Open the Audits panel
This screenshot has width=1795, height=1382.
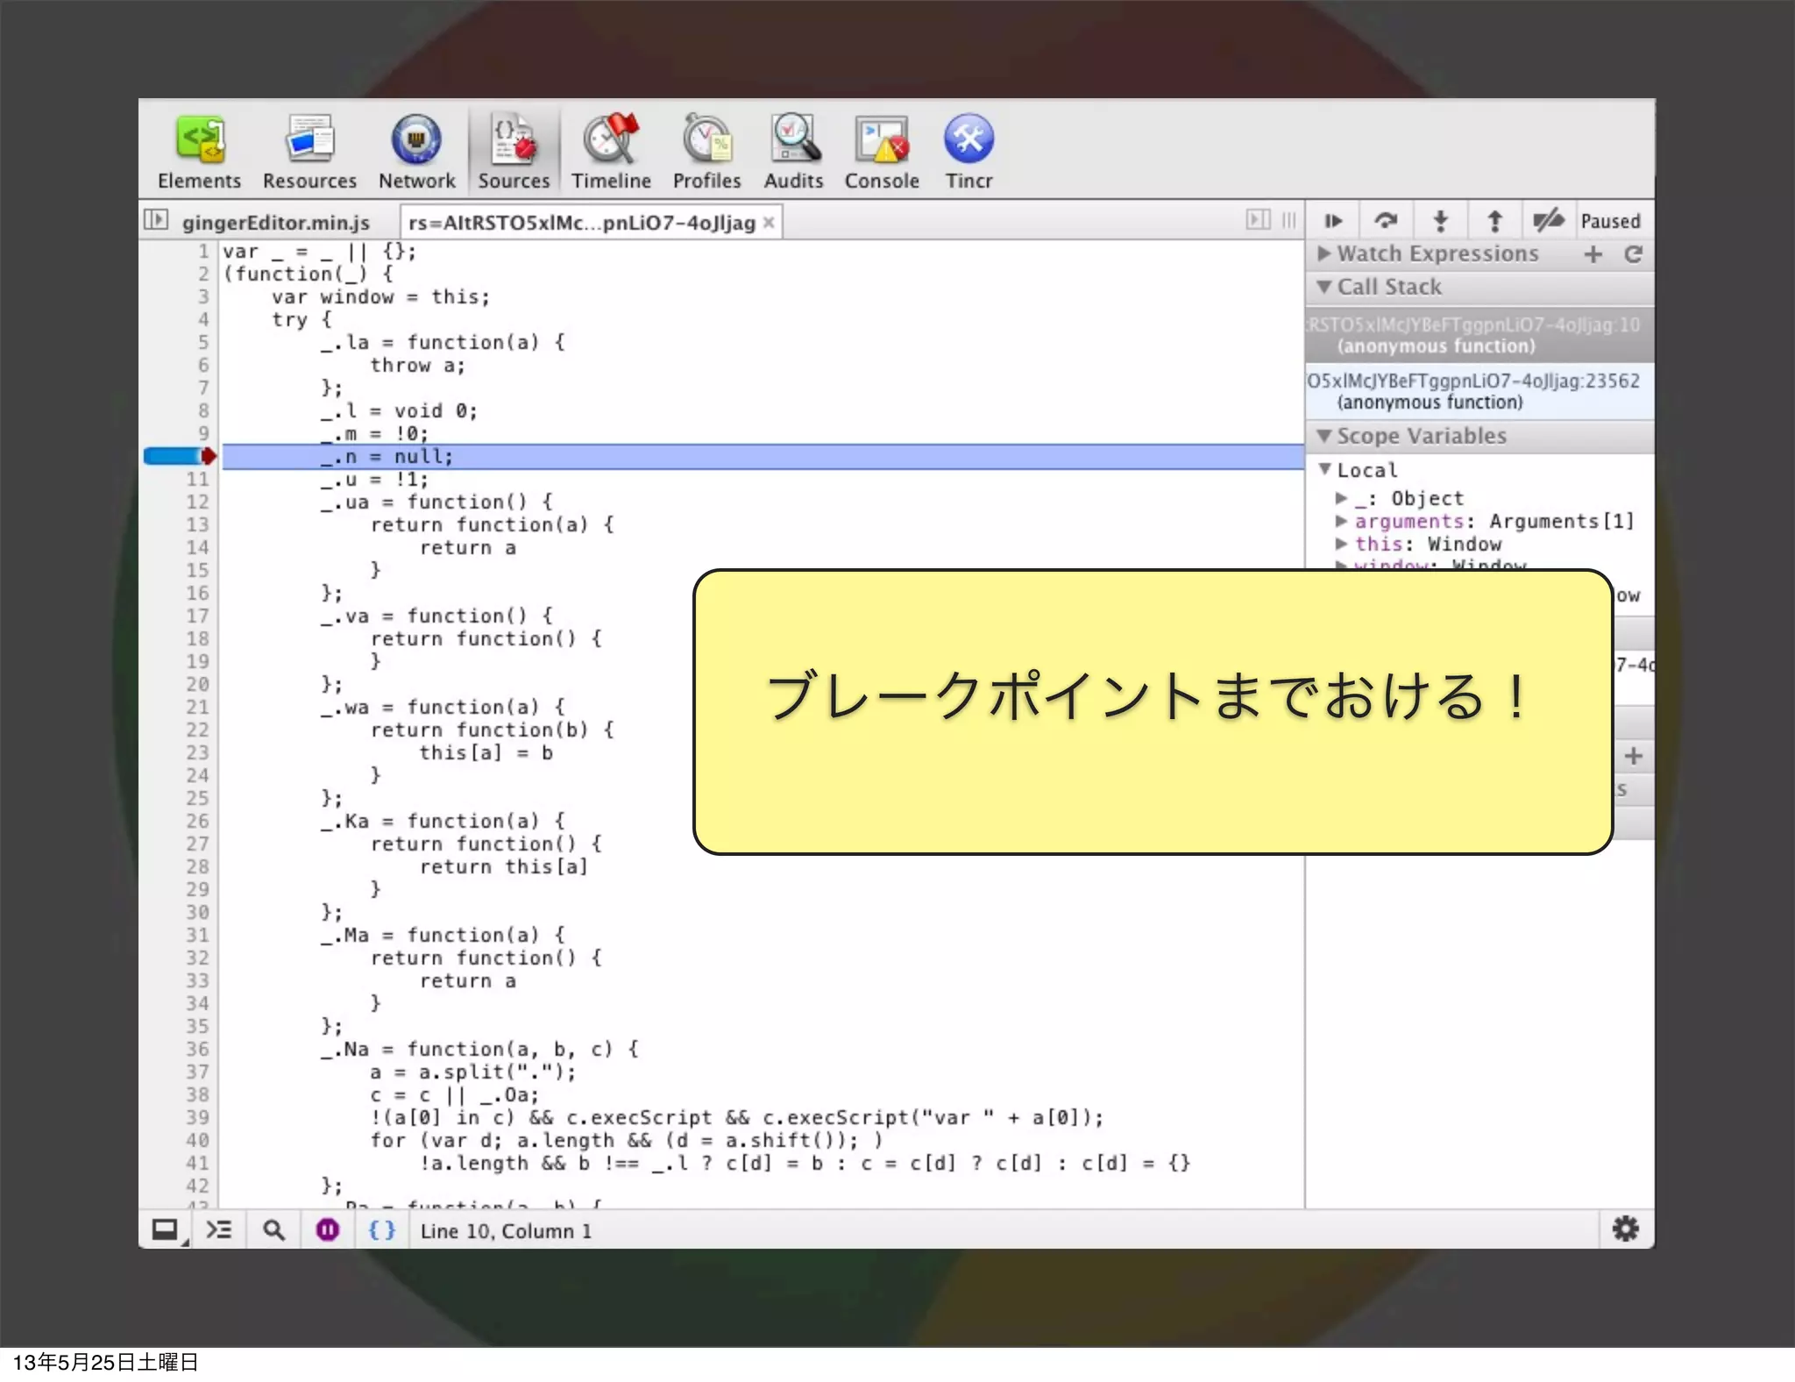[793, 151]
